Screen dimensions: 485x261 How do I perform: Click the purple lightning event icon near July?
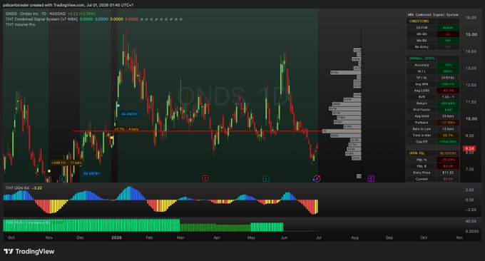[317, 178]
